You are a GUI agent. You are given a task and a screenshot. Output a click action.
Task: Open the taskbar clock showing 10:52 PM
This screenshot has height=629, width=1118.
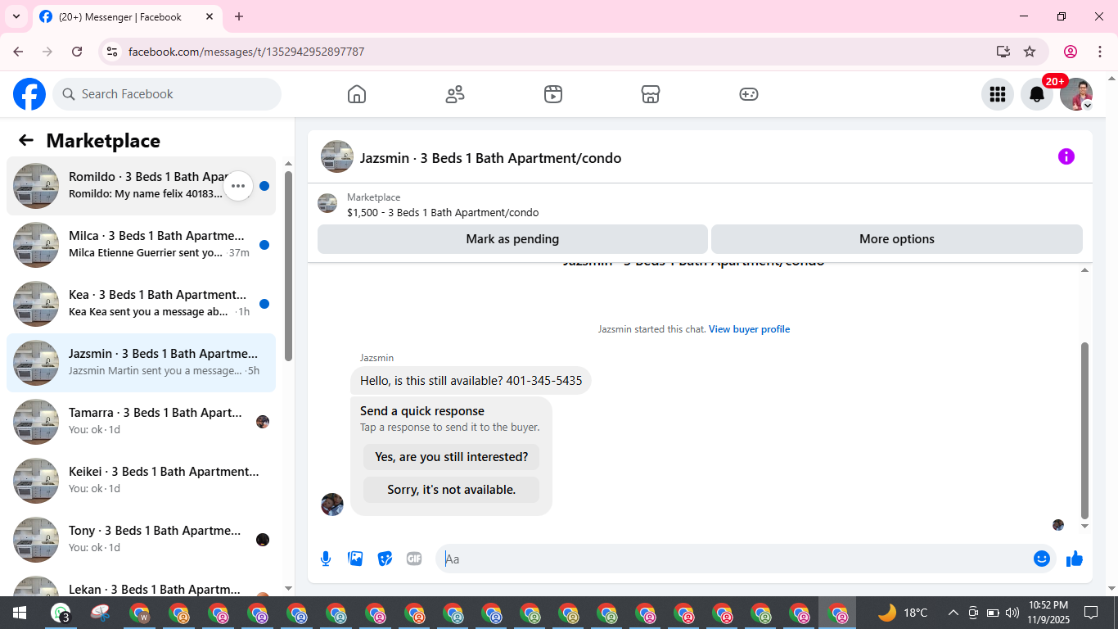1048,613
